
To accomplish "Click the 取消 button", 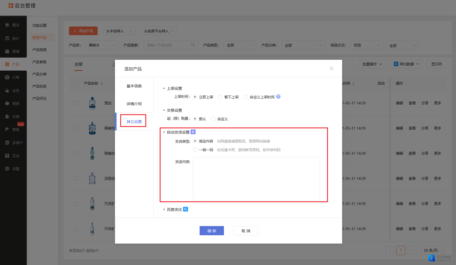I will (x=246, y=231).
